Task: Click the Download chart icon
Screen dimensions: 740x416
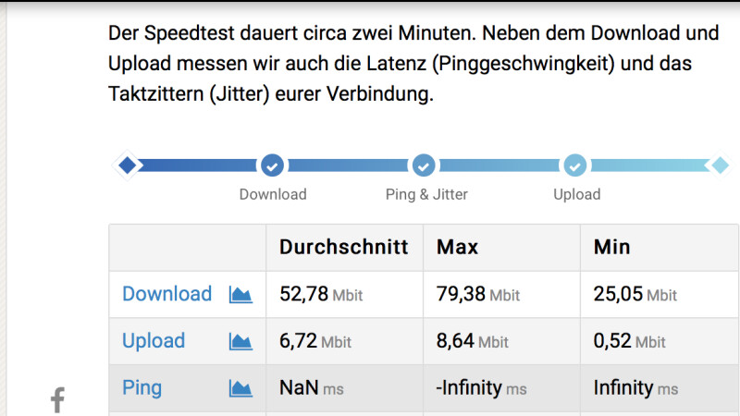Action: [x=240, y=294]
